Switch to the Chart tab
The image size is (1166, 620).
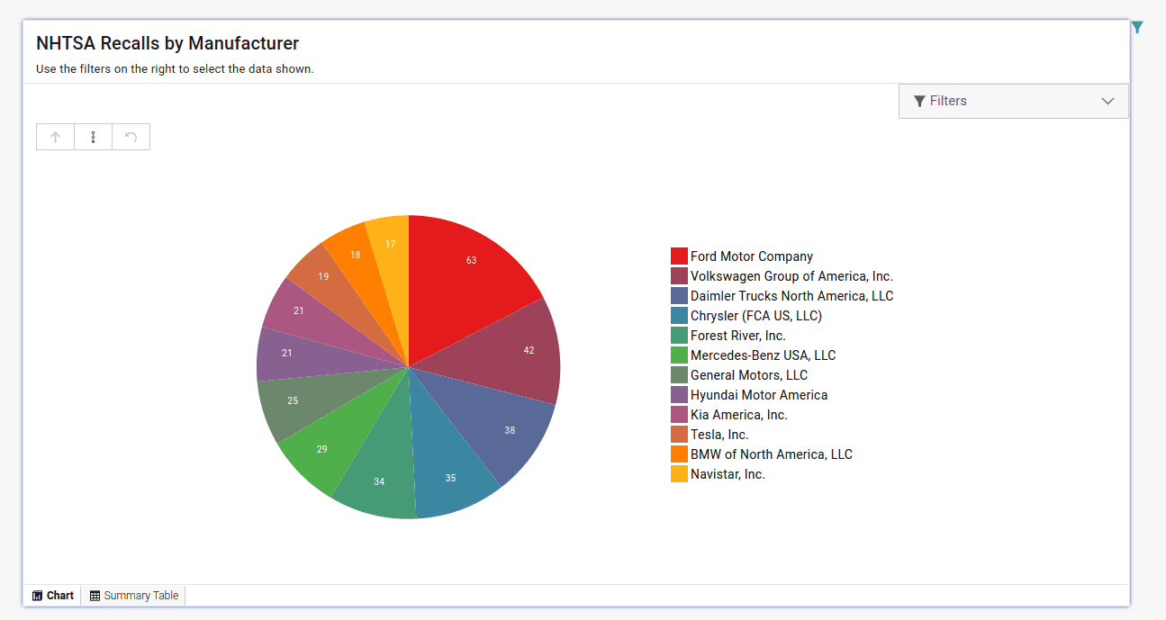[x=53, y=596]
